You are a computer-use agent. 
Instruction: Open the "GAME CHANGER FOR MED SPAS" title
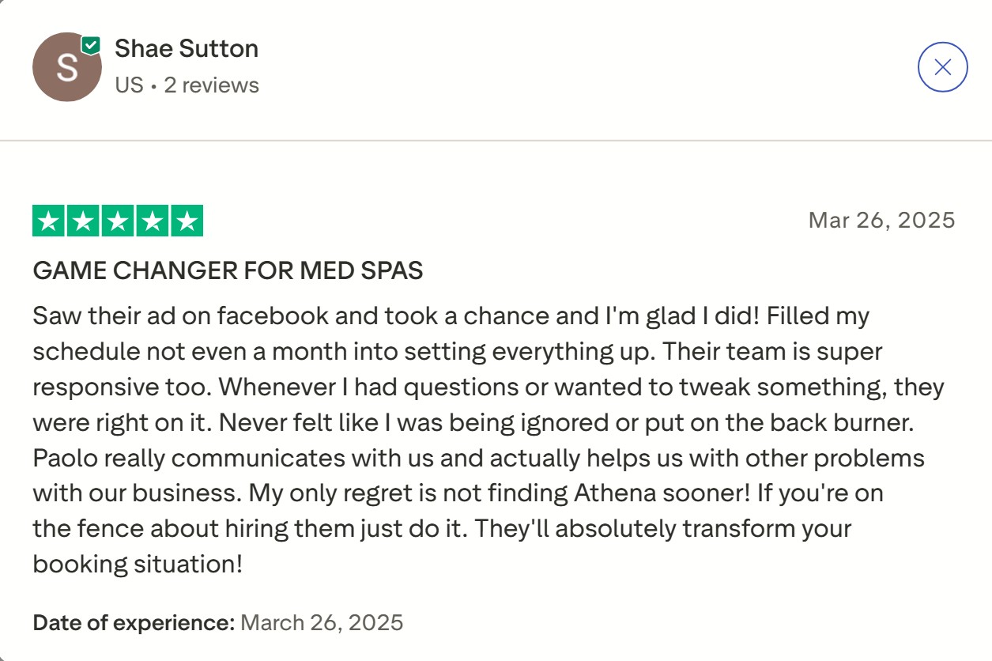[x=228, y=271]
